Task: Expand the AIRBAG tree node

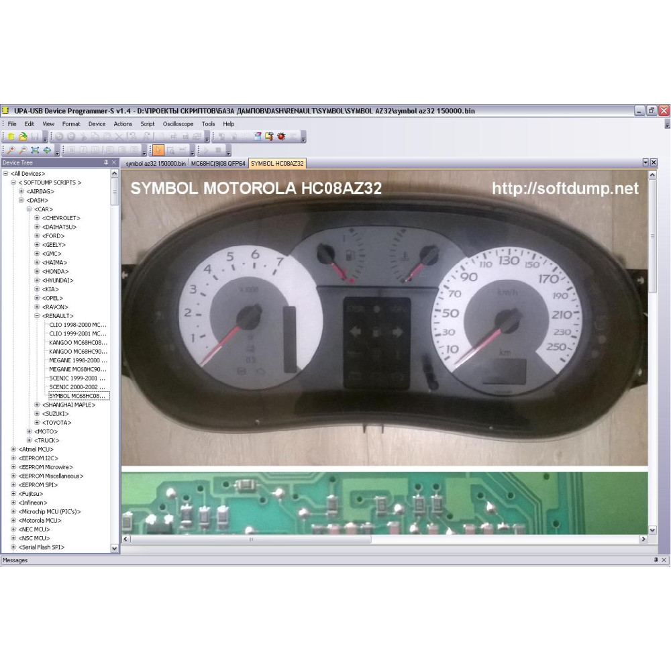Action: [21, 191]
